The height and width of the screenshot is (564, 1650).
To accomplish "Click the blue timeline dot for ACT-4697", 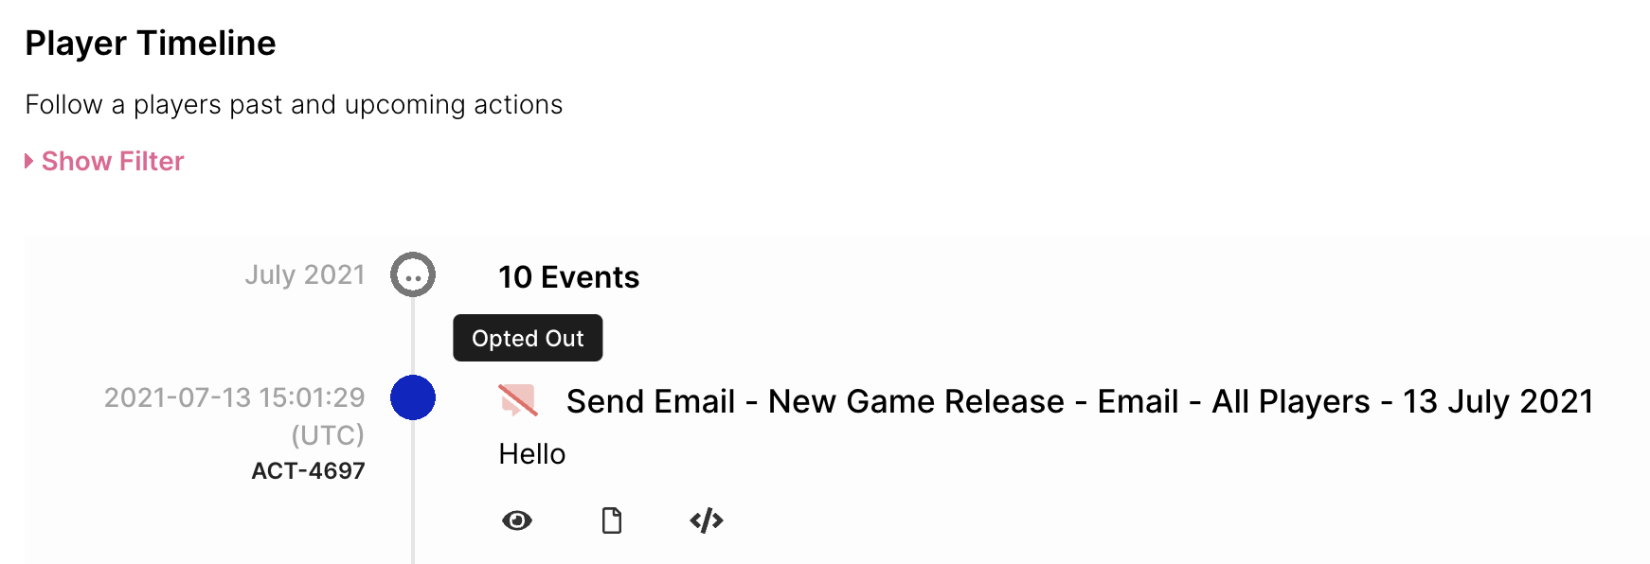I will [413, 397].
